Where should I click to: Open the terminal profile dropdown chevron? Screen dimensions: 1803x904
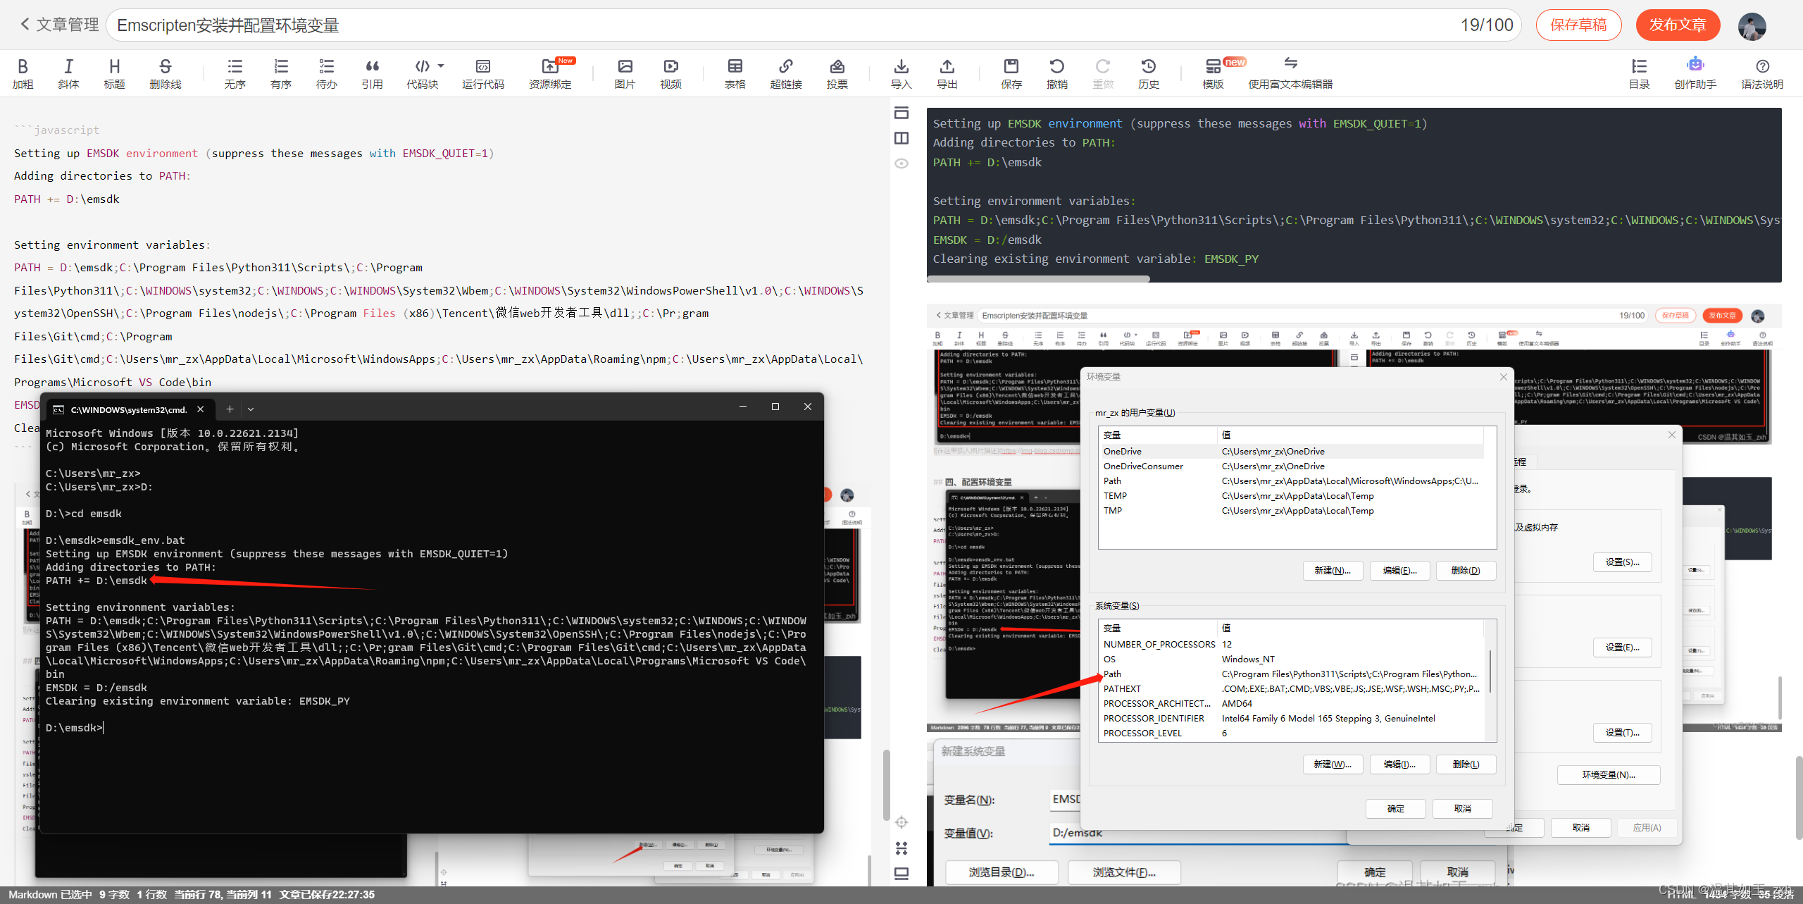[x=251, y=409]
